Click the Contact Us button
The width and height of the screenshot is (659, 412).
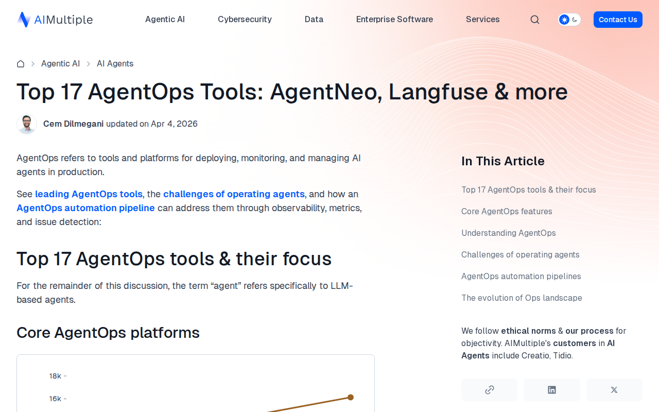618,20
